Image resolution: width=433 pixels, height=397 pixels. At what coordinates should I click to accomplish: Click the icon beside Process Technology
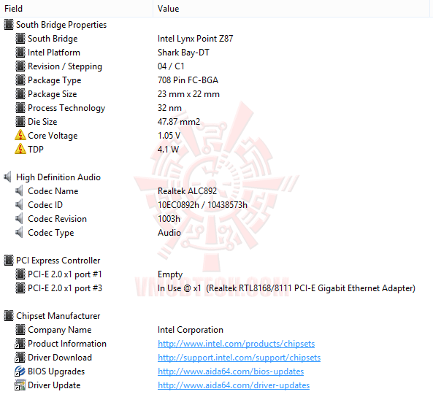(x=20, y=108)
